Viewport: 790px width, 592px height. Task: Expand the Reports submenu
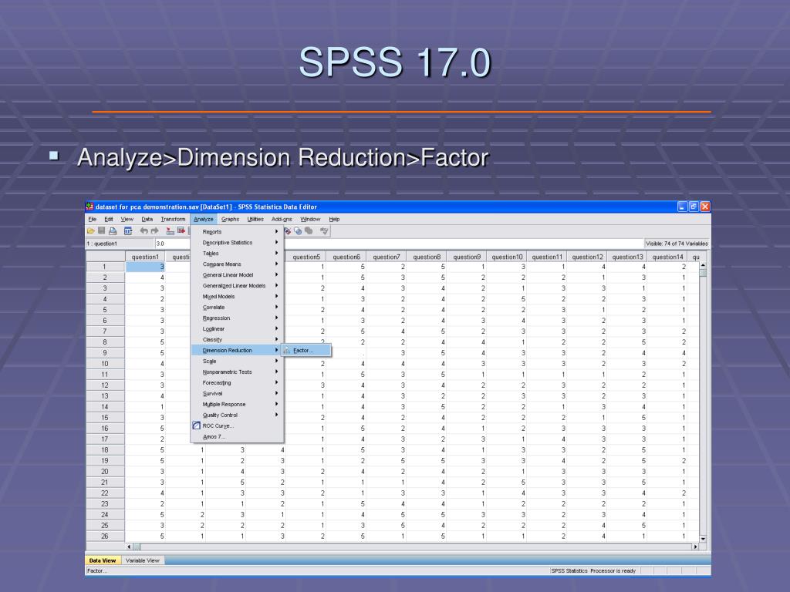pos(237,231)
